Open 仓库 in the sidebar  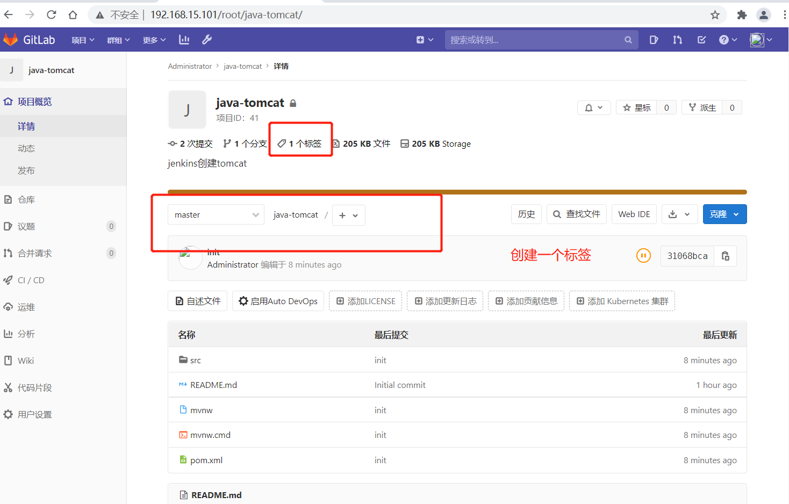63,199
